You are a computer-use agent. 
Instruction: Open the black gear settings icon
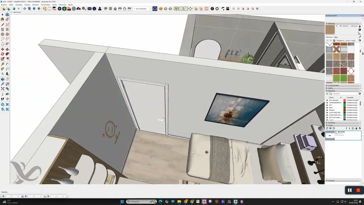click(x=217, y=9)
